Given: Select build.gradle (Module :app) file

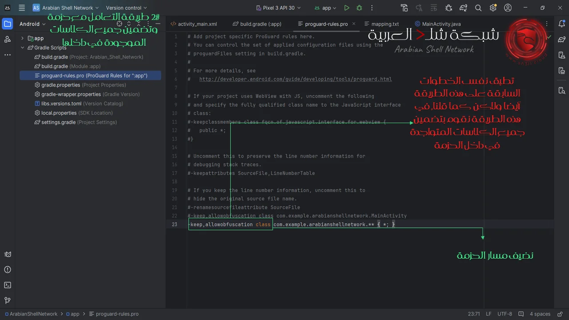Looking at the screenshot, I should 91,66.
